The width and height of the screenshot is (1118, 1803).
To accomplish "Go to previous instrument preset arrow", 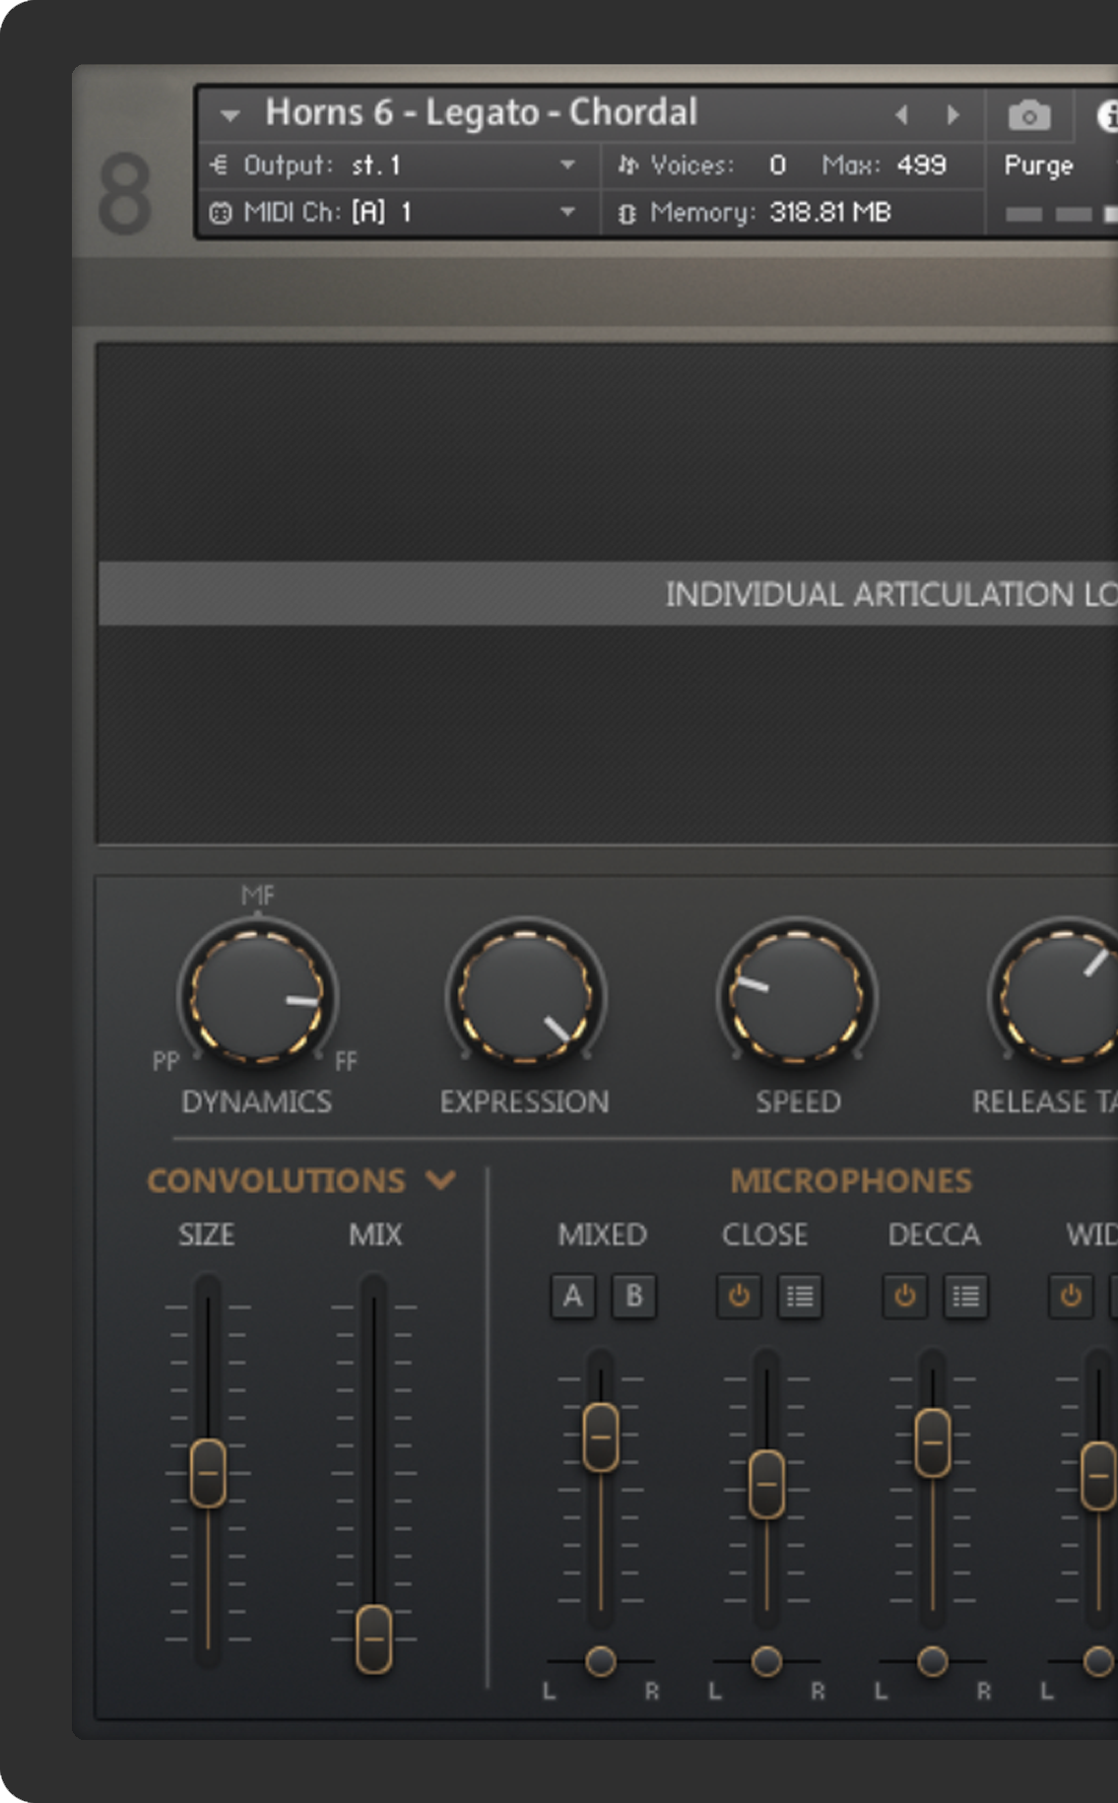I will click(x=901, y=115).
